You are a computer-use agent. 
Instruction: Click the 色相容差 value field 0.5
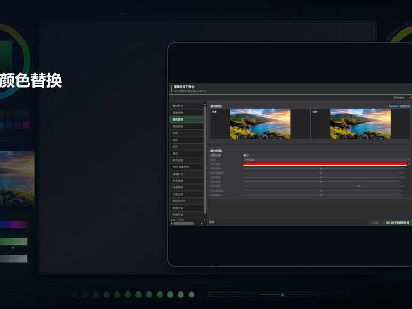click(405, 168)
